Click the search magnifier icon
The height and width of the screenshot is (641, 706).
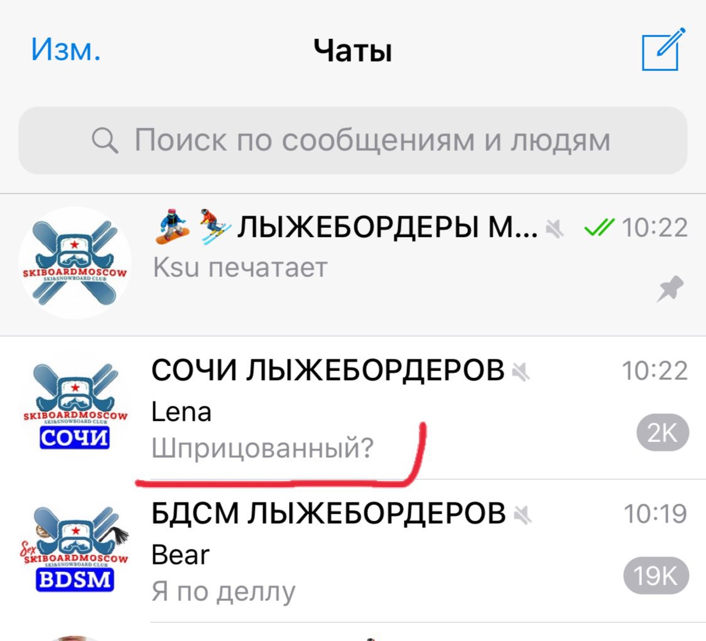coord(105,141)
